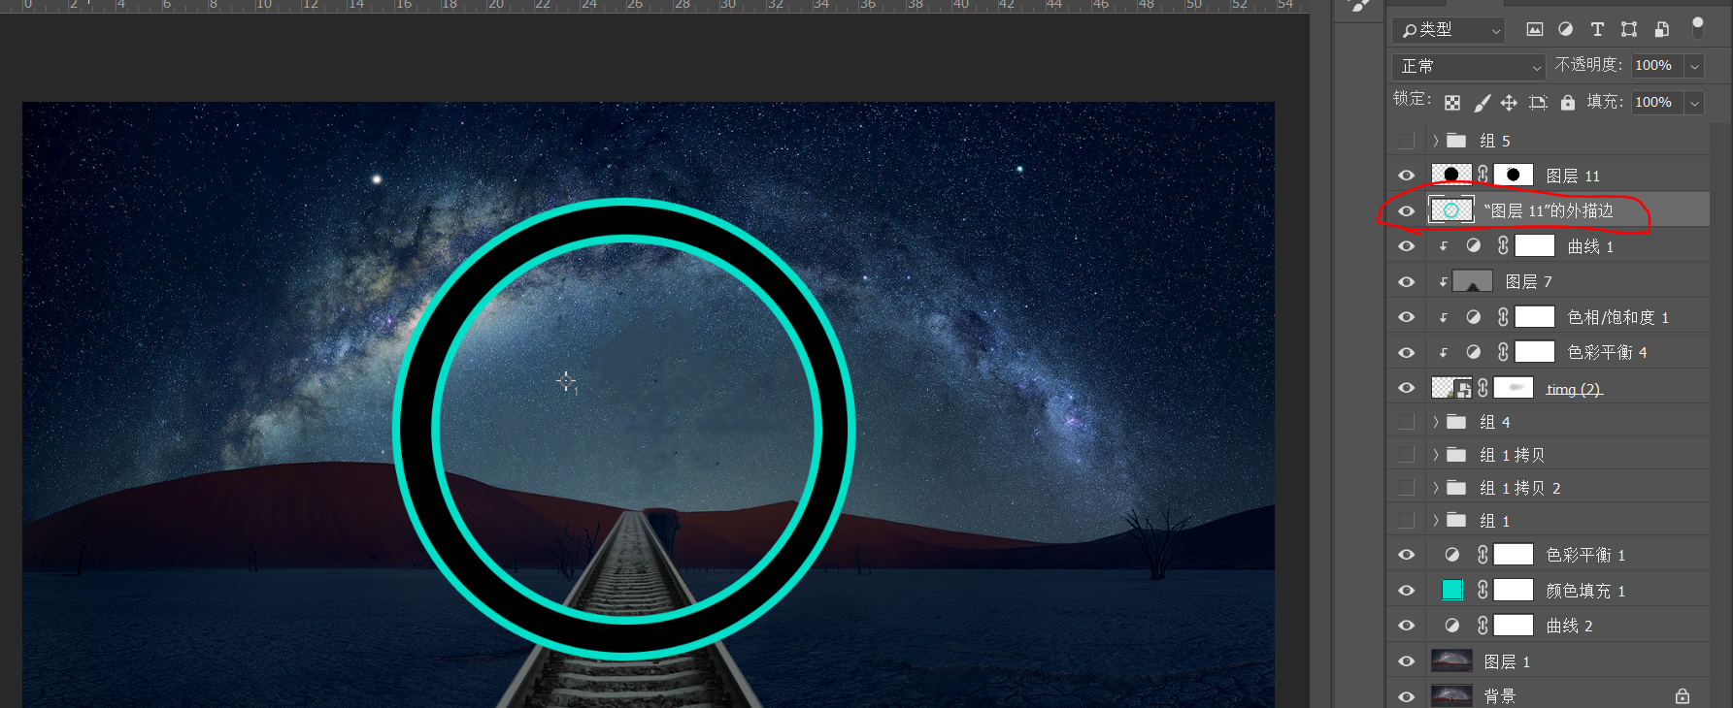1733x708 pixels.
Task: Select the 图层 7 thumbnail
Action: click(1473, 281)
